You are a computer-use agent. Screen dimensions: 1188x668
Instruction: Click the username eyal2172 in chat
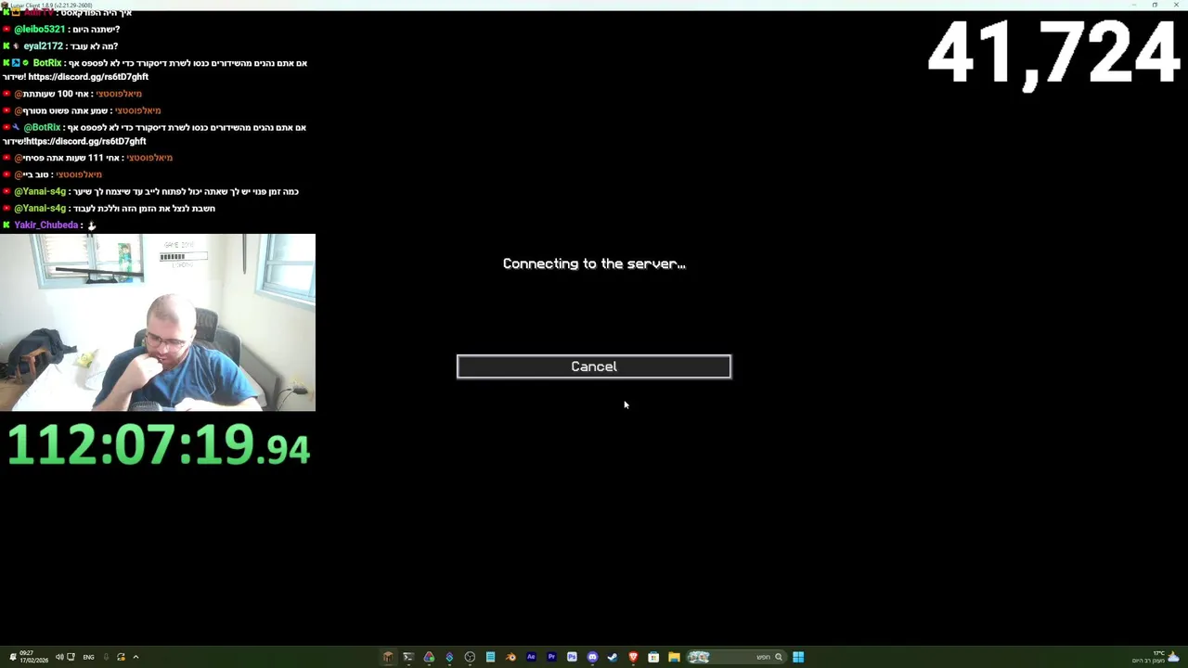[43, 46]
